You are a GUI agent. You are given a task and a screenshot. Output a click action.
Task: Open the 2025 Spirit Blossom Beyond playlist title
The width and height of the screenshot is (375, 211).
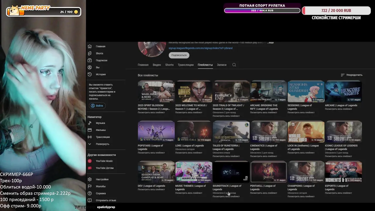(154, 107)
